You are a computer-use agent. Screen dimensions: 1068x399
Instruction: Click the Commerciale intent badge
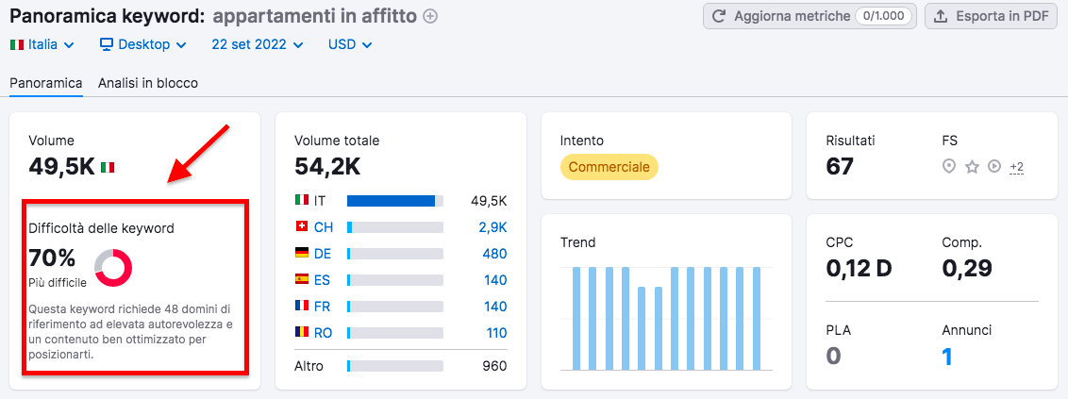point(609,167)
